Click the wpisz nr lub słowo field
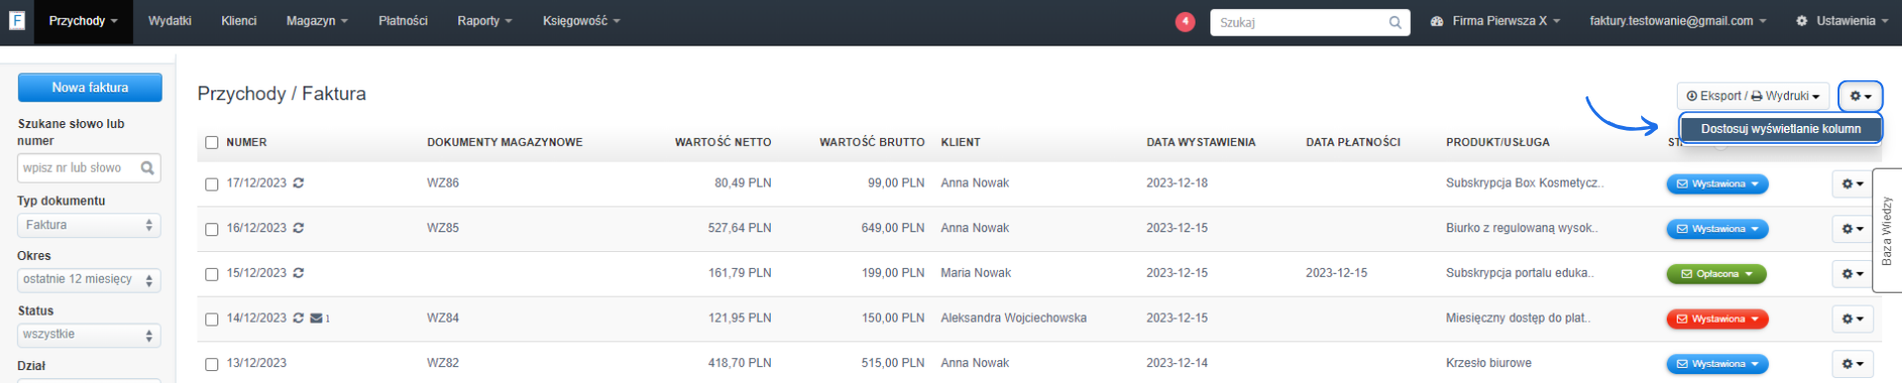The height and width of the screenshot is (384, 1902). click(79, 168)
